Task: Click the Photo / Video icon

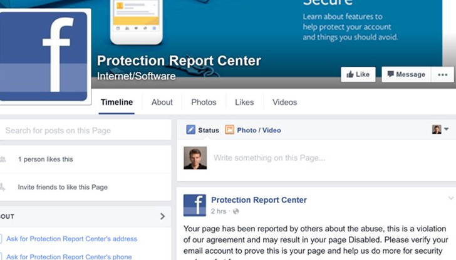Action: 229,130
